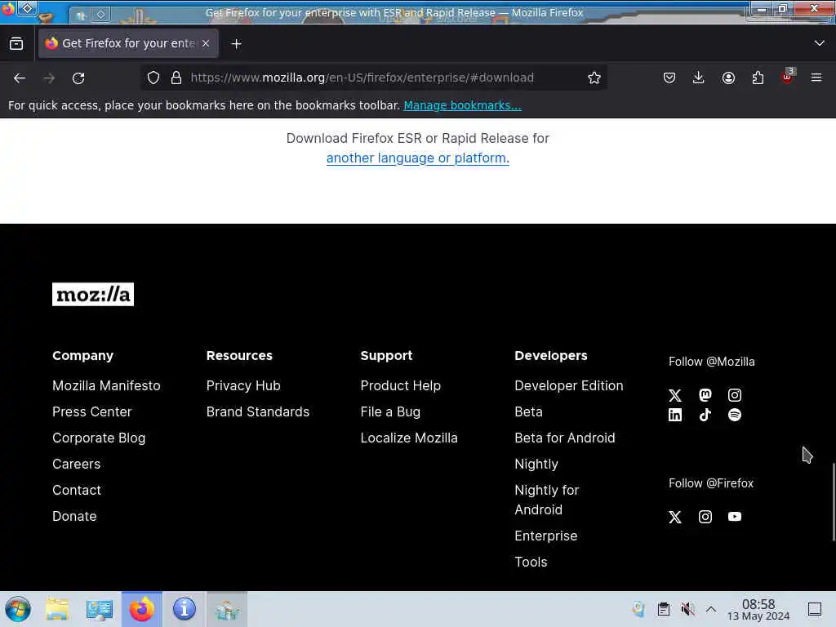Close the Get Firefox for your enterprise tab

point(206,43)
